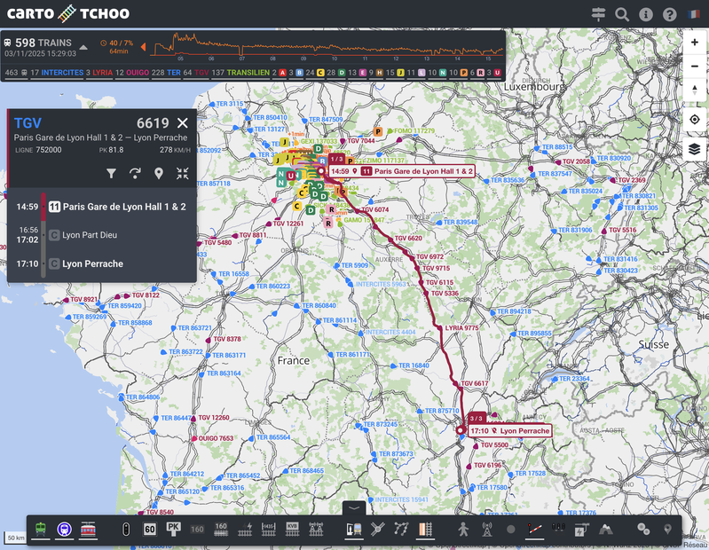Click the Lyon Perrache stop in timetable
The image size is (709, 550).
pyautogui.click(x=92, y=263)
